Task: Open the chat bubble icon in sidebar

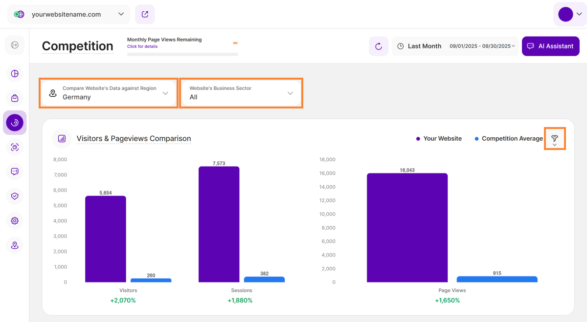Action: pos(15,172)
